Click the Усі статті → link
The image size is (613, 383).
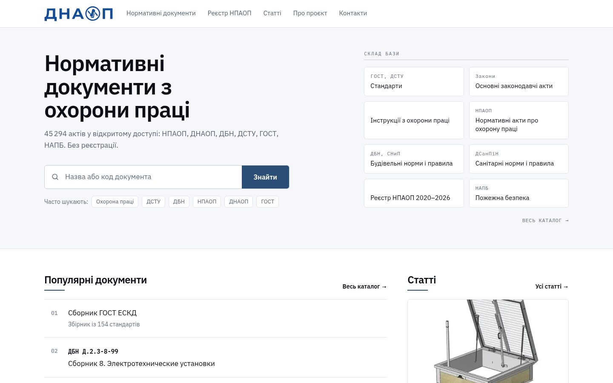click(552, 286)
